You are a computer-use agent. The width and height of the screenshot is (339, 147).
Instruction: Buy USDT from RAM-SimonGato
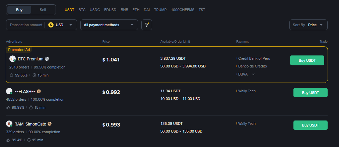310,125
